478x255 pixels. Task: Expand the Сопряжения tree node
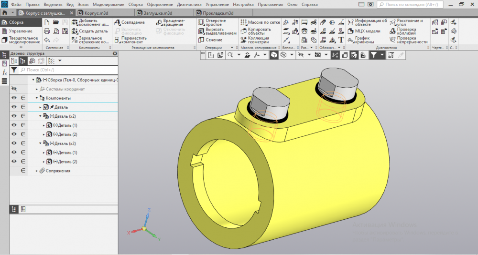[x=37, y=171]
